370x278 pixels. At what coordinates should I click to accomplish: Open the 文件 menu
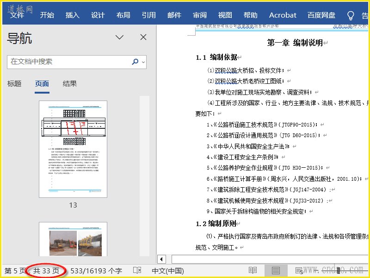[17, 15]
